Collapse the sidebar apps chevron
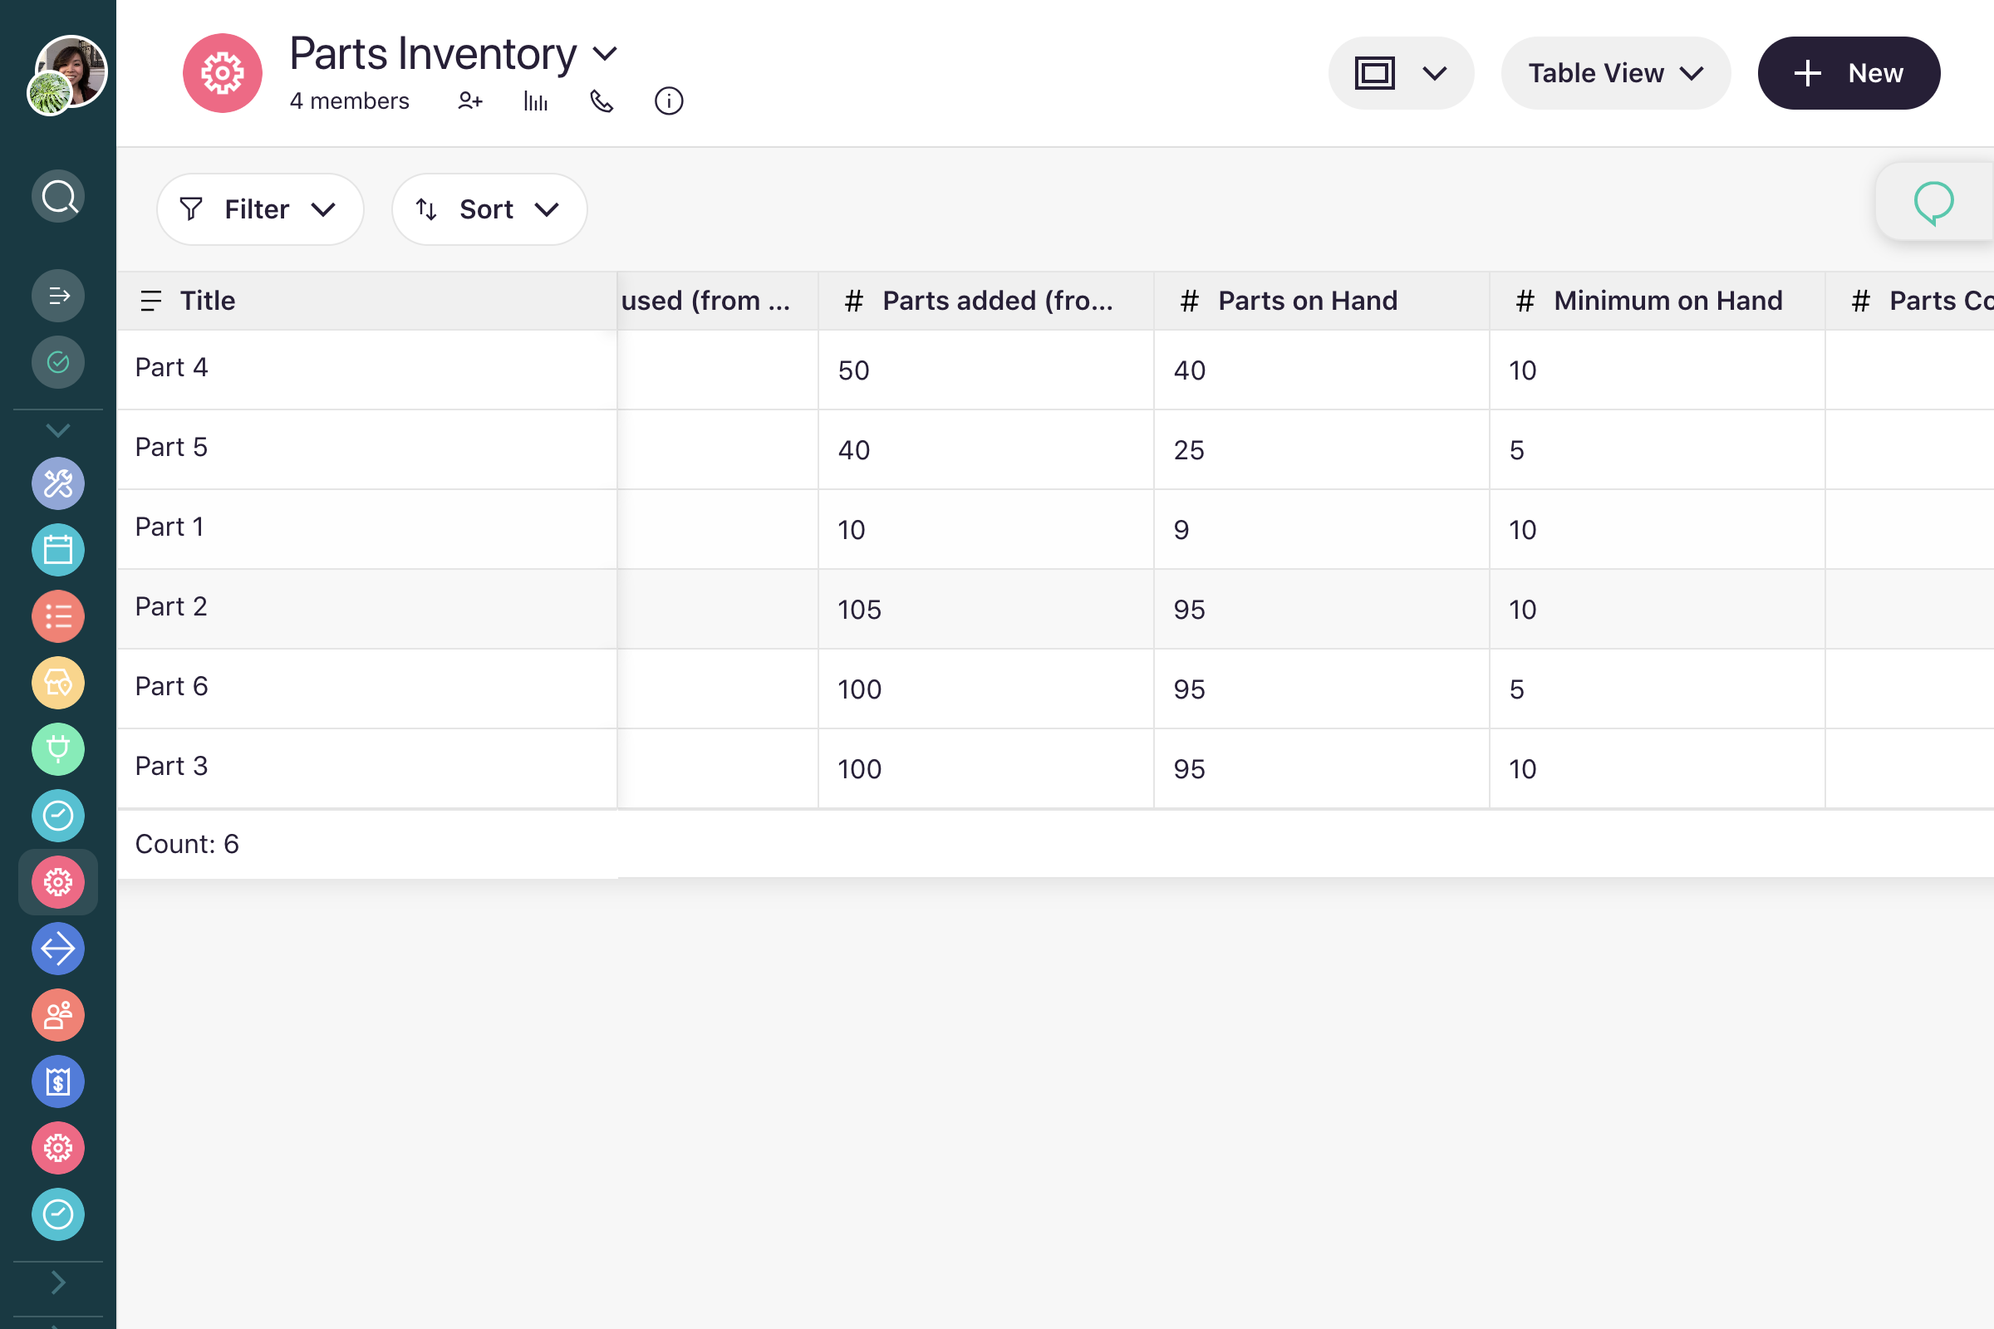This screenshot has width=1994, height=1329. point(58,430)
